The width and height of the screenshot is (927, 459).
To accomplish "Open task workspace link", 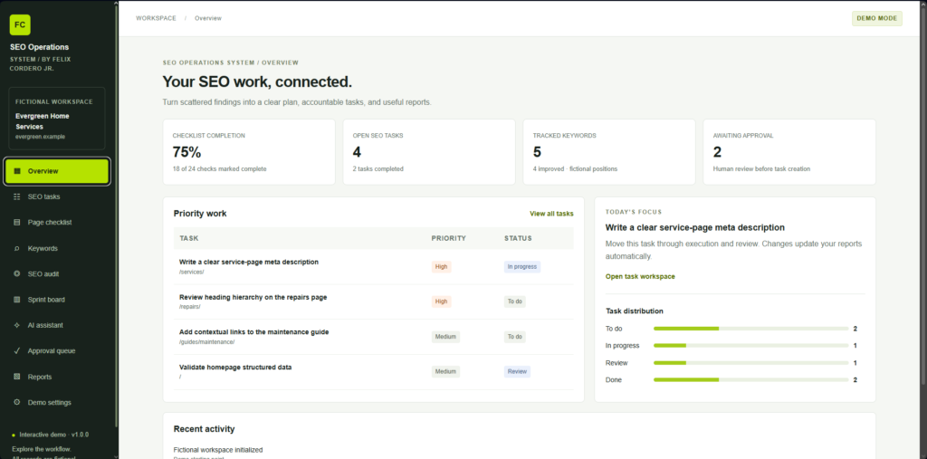I will (x=640, y=276).
